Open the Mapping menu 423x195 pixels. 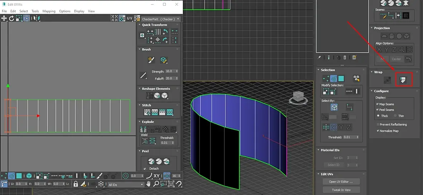pos(49,11)
